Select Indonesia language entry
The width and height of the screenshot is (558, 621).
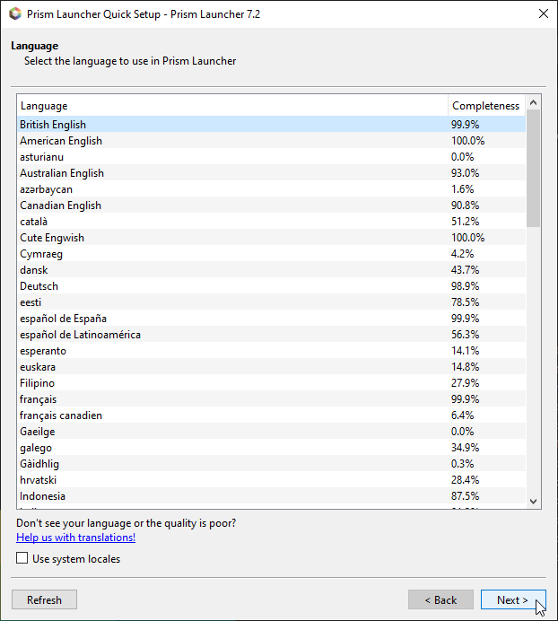pyautogui.click(x=42, y=496)
